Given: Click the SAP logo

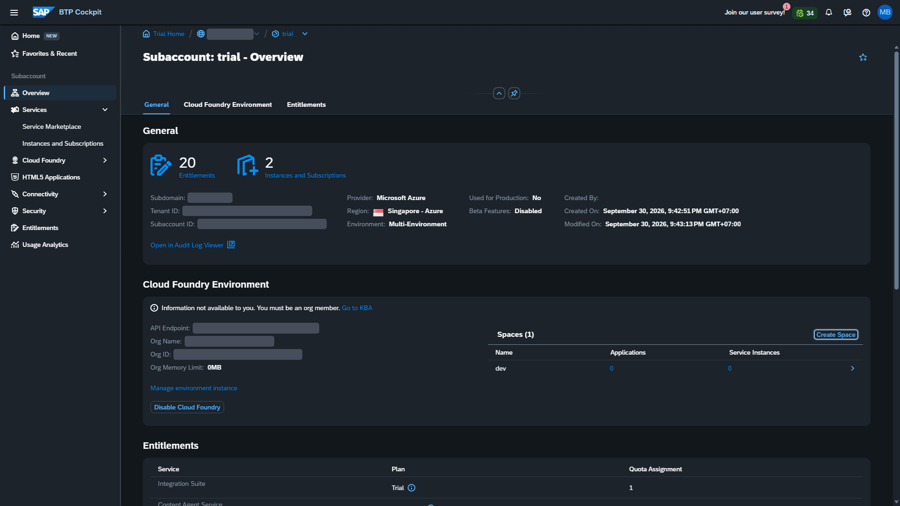Looking at the screenshot, I should (x=43, y=12).
